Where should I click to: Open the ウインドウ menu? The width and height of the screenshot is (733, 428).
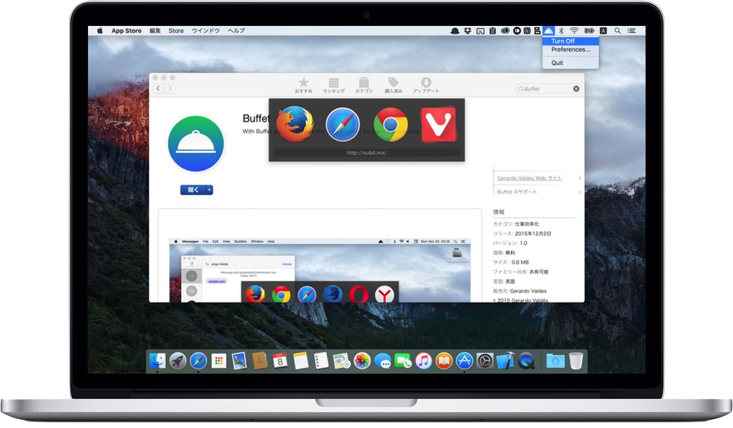206,31
